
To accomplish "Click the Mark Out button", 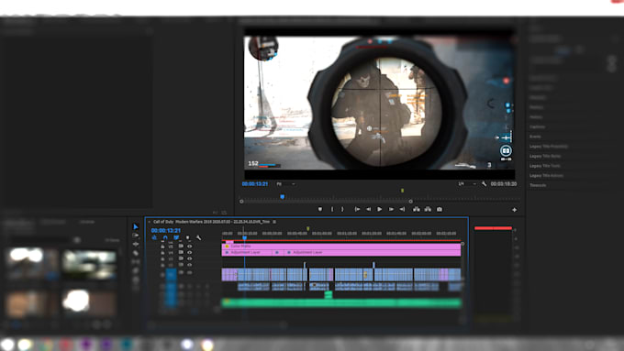I will (342, 209).
